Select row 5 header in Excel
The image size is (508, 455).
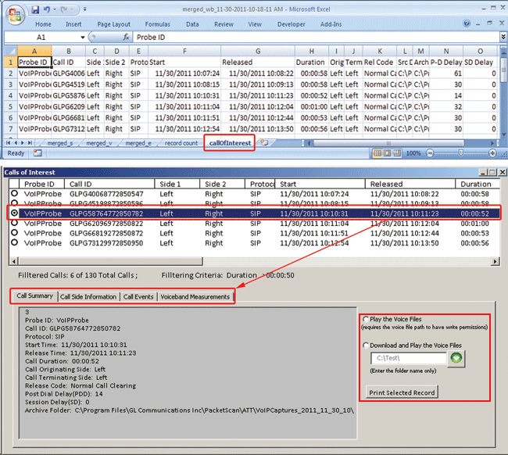[10, 106]
